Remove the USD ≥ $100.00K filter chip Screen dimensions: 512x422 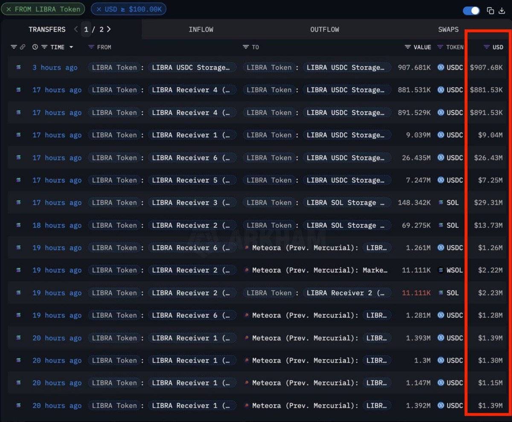(99, 9)
